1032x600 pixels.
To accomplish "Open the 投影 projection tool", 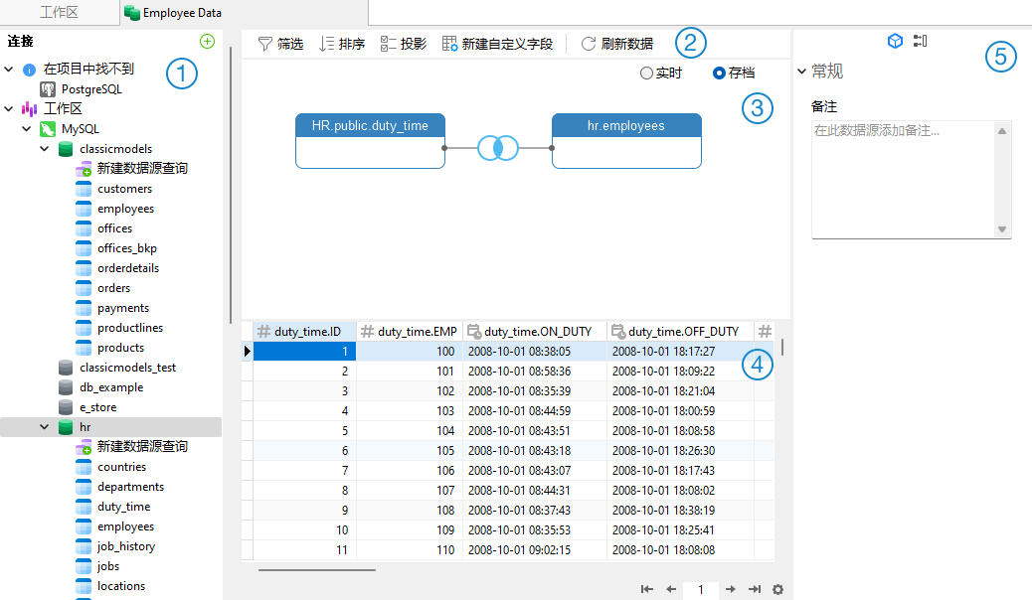I will tap(402, 43).
